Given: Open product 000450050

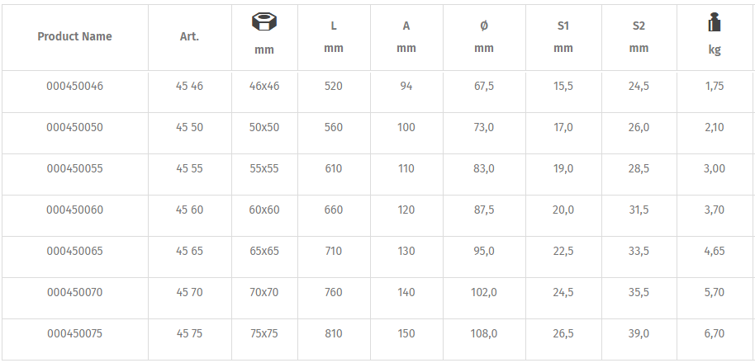Looking at the screenshot, I should 74,127.
